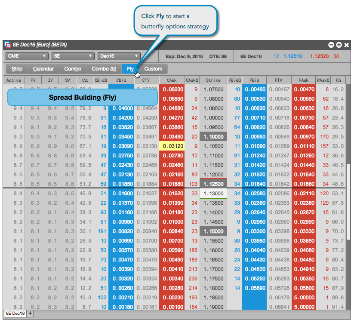Open the CME exchange dropdown
Viewport: 354px width, 323px height.
(x=27, y=56)
